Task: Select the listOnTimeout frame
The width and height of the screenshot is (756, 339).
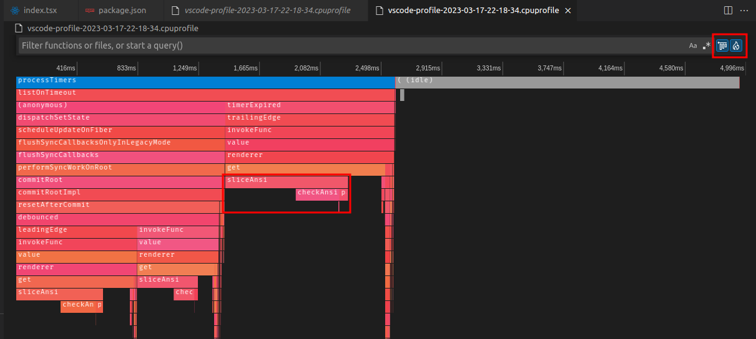Action: tap(205, 95)
